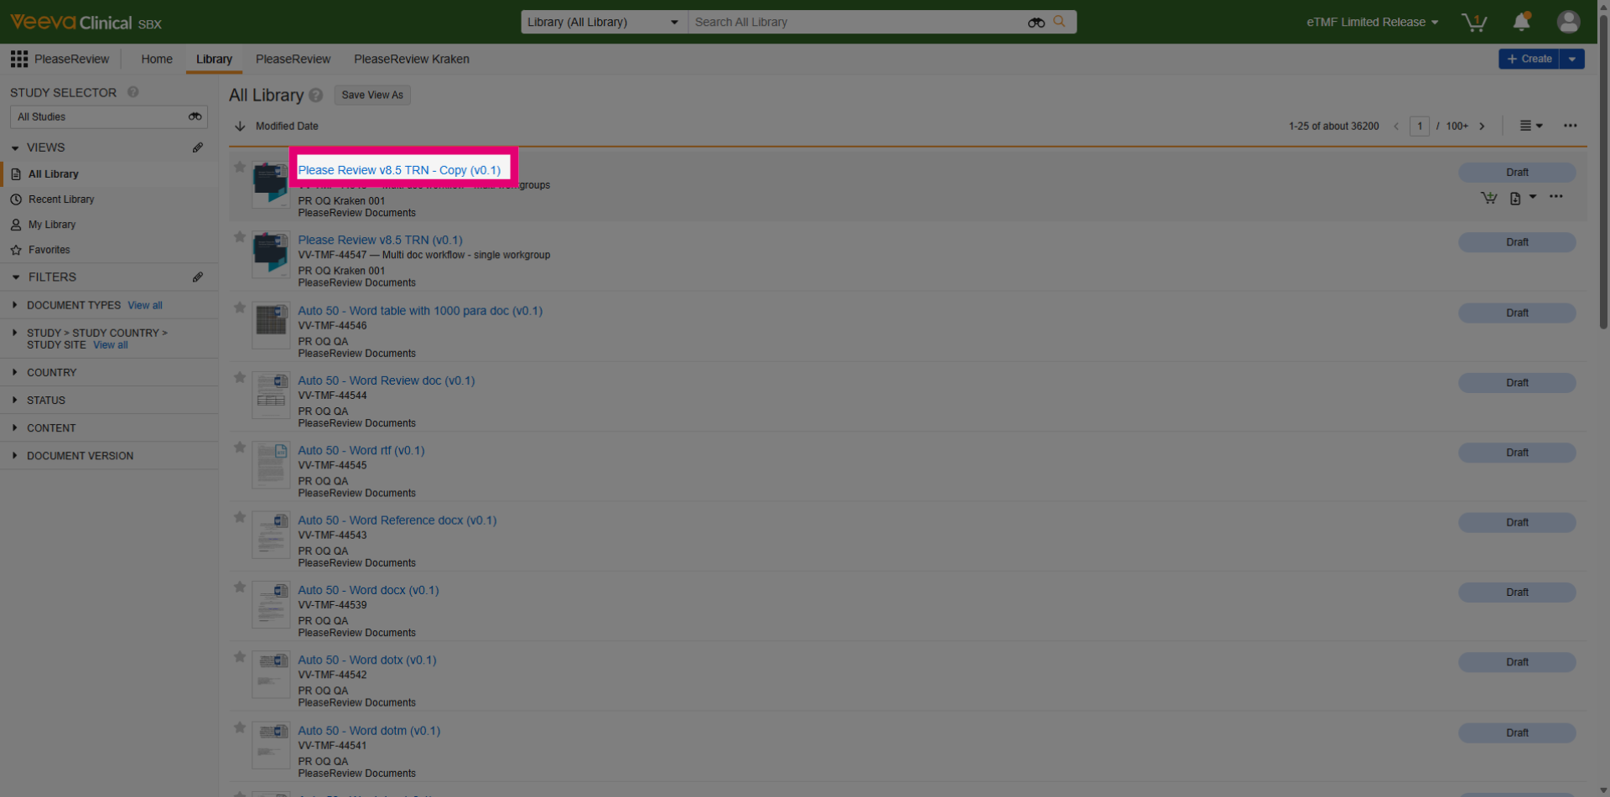Edit Filters with pencil icon
This screenshot has height=797, width=1610.
click(x=198, y=277)
